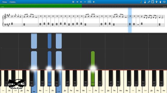Screen dimensions: 167x93
Task: Decrease playback speed with the minus button
Action: (x=85, y=2)
